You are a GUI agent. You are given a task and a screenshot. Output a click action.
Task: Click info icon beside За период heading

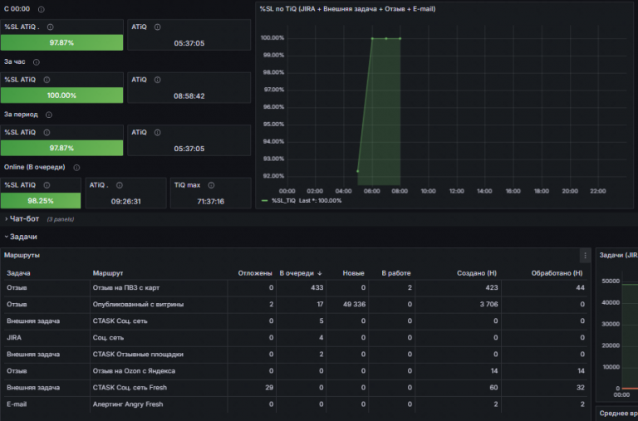[x=49, y=115]
